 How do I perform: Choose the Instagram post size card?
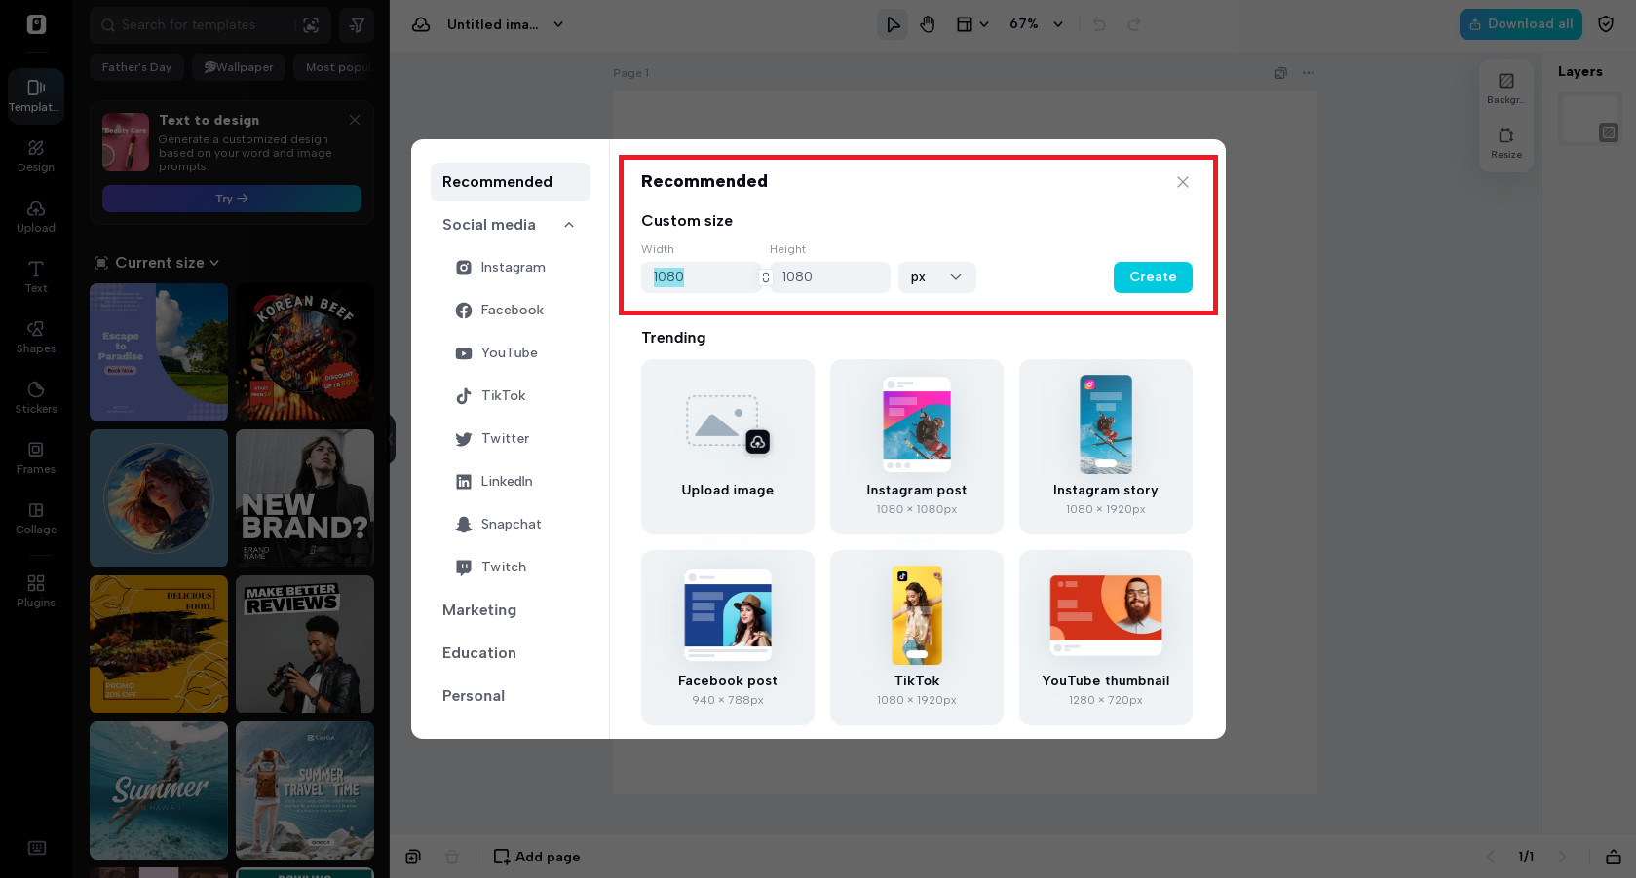(917, 447)
